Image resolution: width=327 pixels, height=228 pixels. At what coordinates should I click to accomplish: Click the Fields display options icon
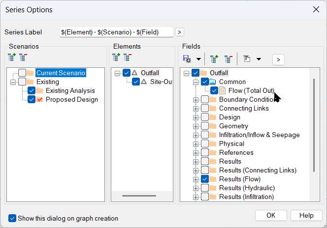[x=247, y=59]
